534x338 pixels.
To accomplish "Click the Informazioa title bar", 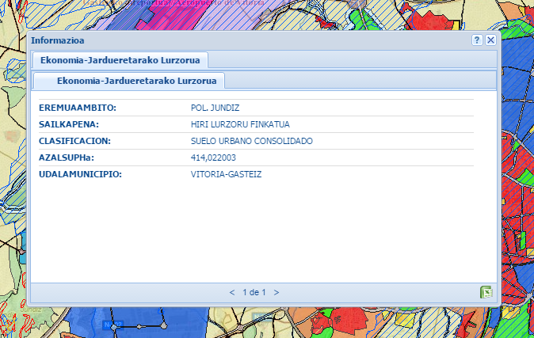I will click(x=238, y=40).
